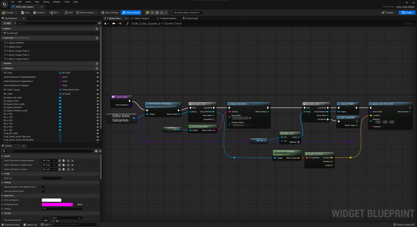
Task: Open Class Settings
Action: (110, 12)
